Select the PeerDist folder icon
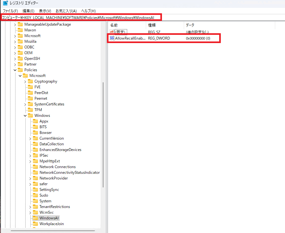Screen dimensions: 285x233 30,92
